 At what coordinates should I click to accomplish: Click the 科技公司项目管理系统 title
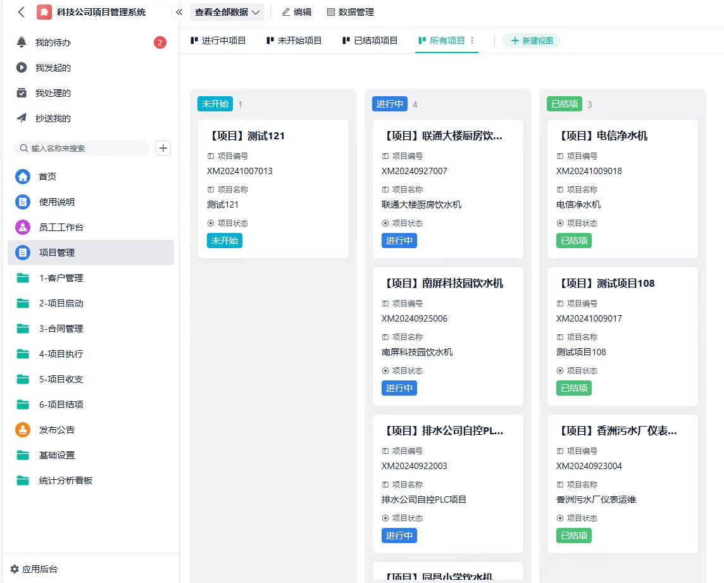[x=101, y=12]
